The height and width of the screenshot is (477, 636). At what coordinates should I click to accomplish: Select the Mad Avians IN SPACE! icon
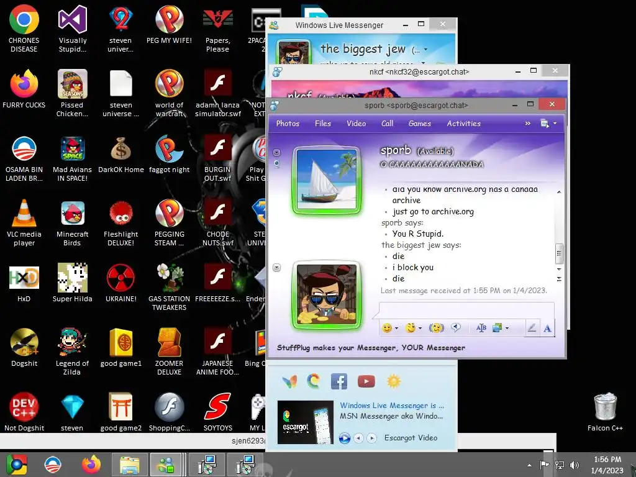[72, 158]
